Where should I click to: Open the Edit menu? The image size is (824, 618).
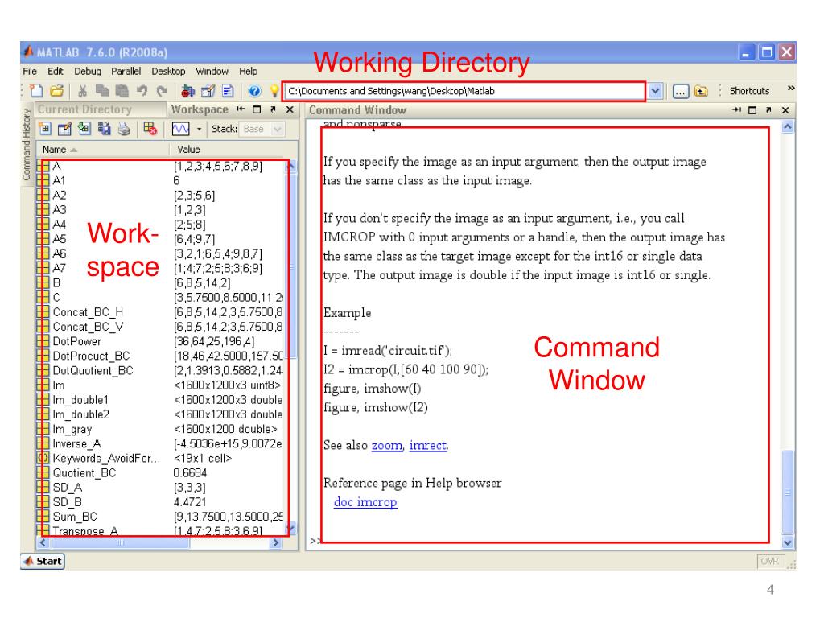pos(56,71)
